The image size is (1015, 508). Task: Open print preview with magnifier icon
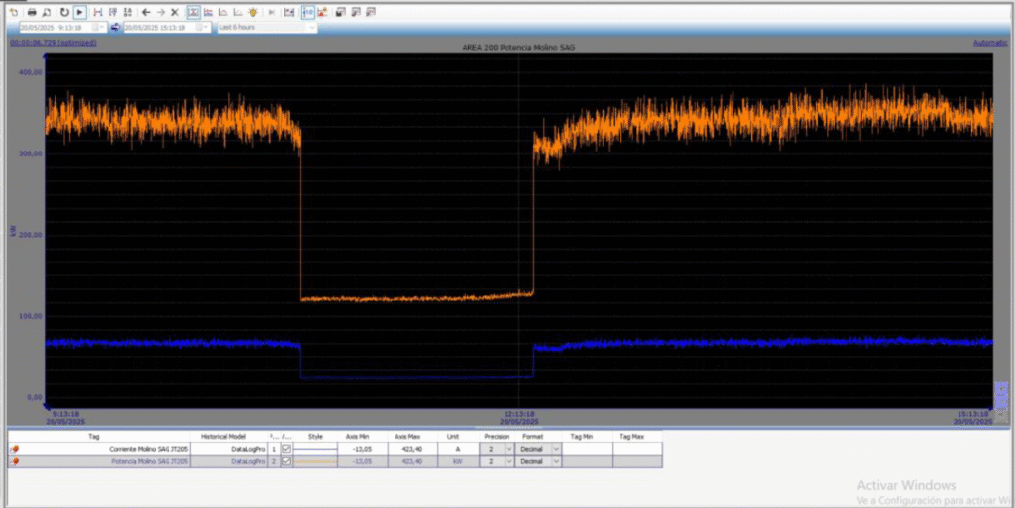coord(47,12)
